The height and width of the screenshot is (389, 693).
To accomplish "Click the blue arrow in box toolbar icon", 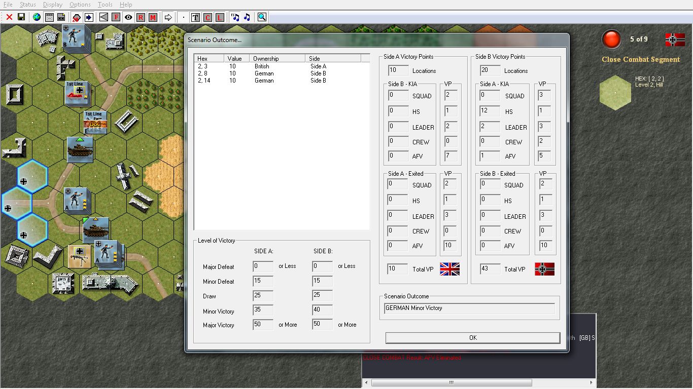I will click(89, 17).
